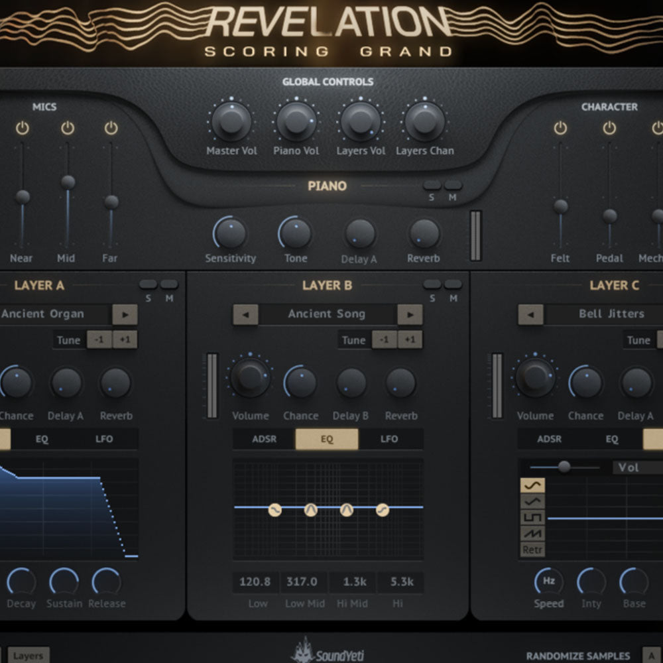Click the Felt character power icon
The image size is (663, 663).
click(561, 128)
